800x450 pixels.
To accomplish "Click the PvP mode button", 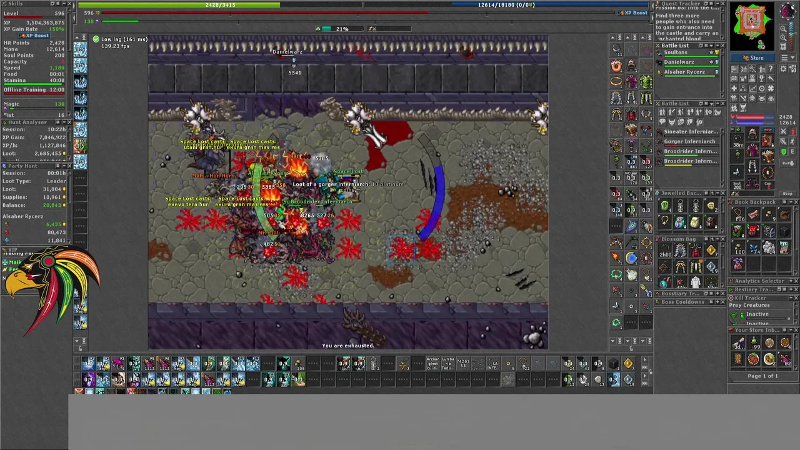I will (x=787, y=163).
